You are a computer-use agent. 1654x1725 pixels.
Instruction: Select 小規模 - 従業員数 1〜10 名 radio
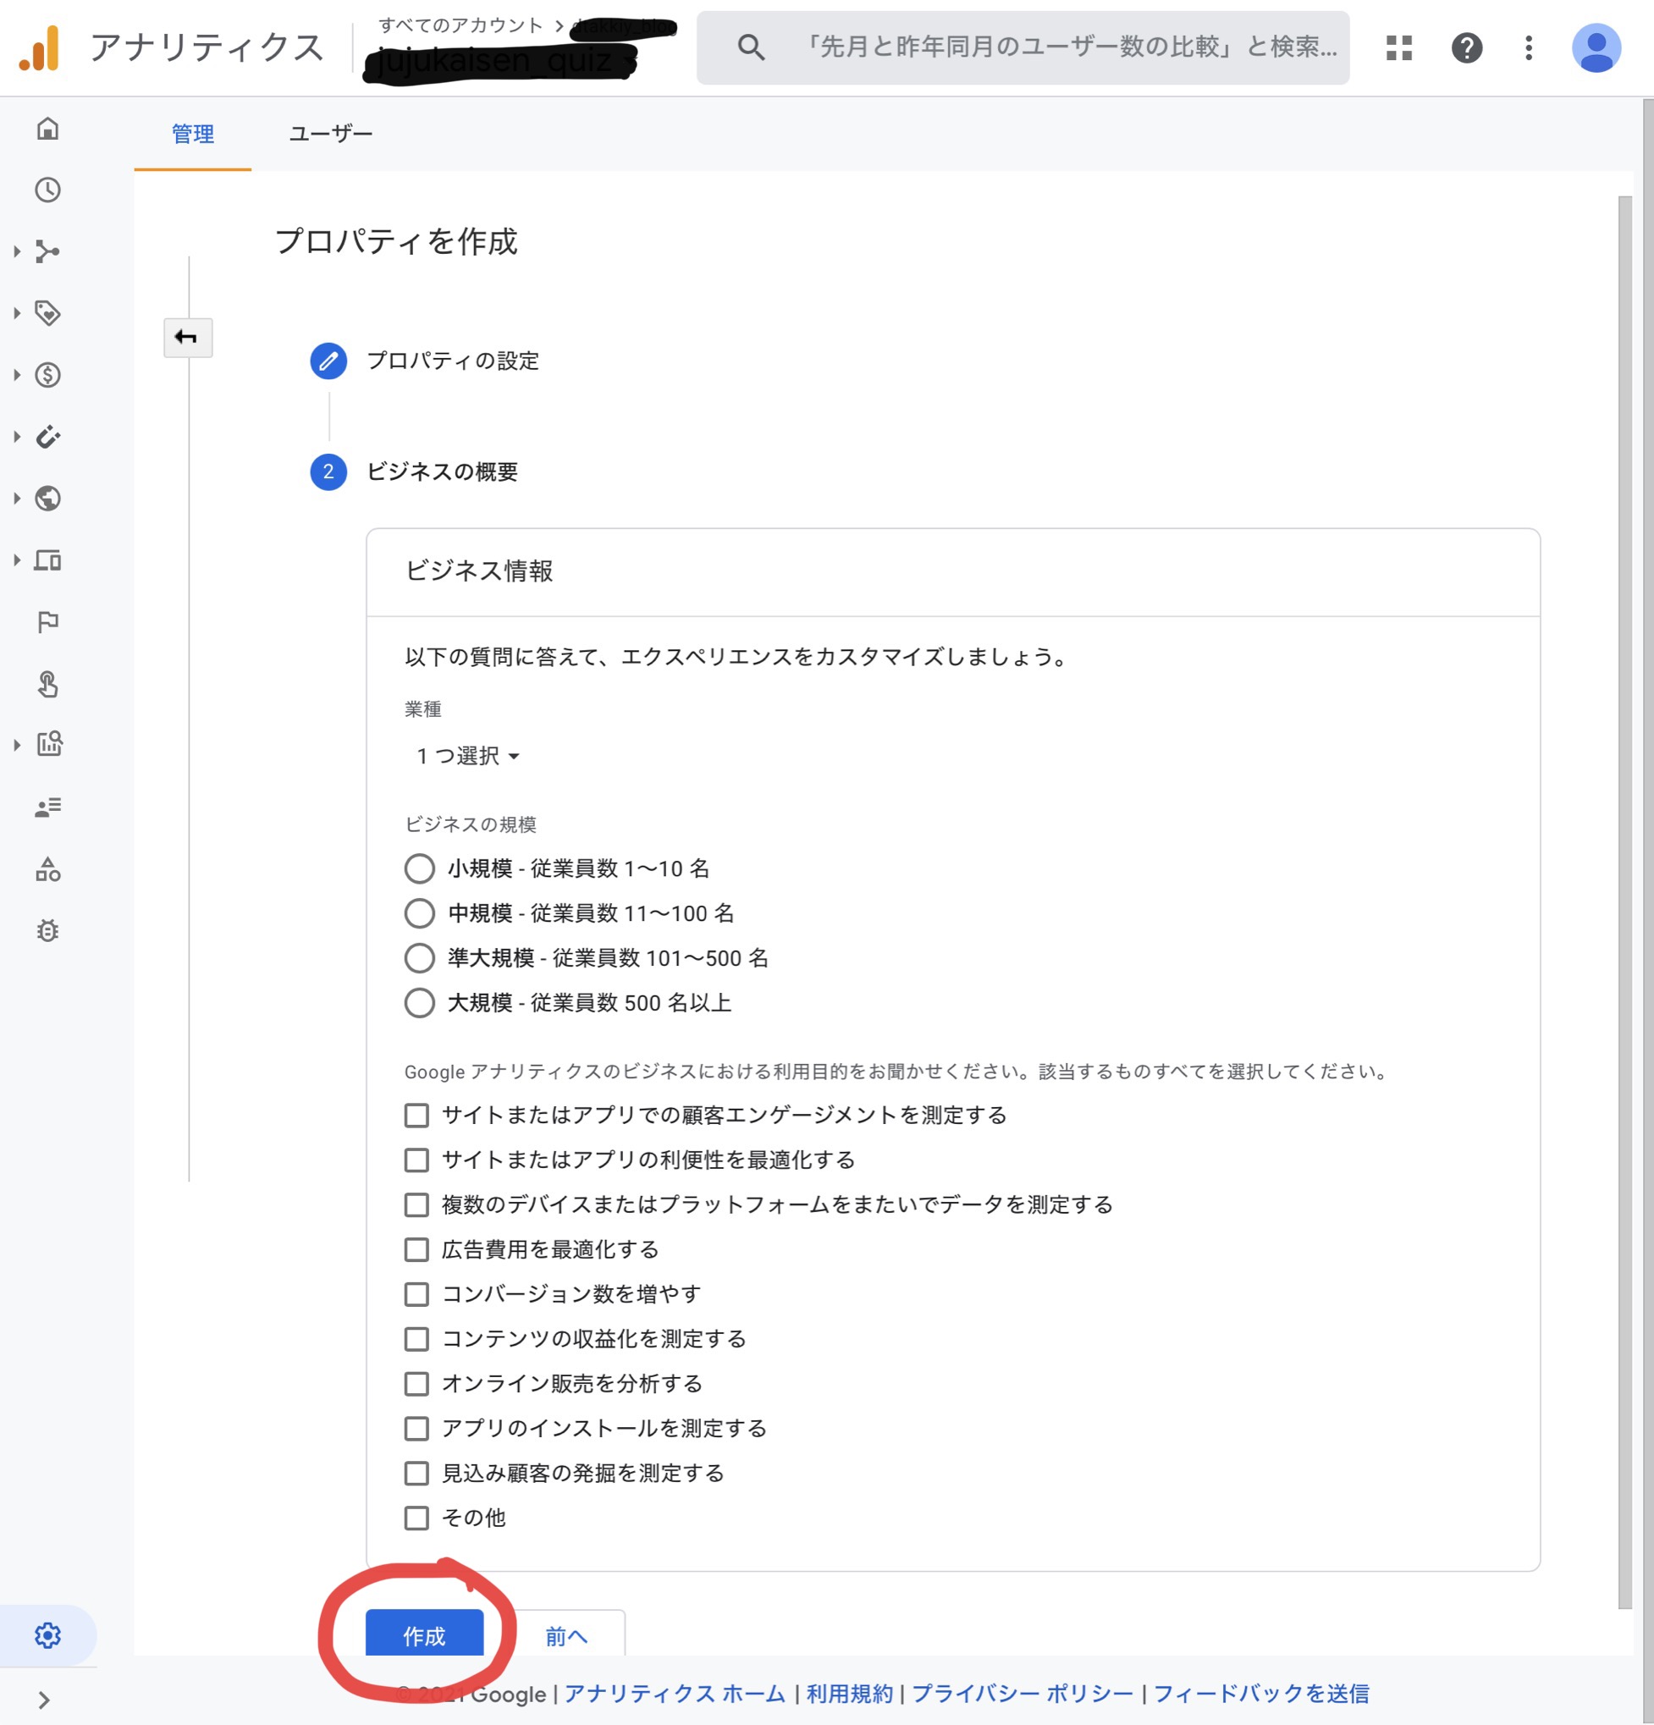tap(419, 868)
